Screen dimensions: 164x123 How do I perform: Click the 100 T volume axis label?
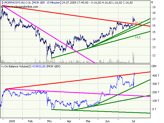pos(156,101)
